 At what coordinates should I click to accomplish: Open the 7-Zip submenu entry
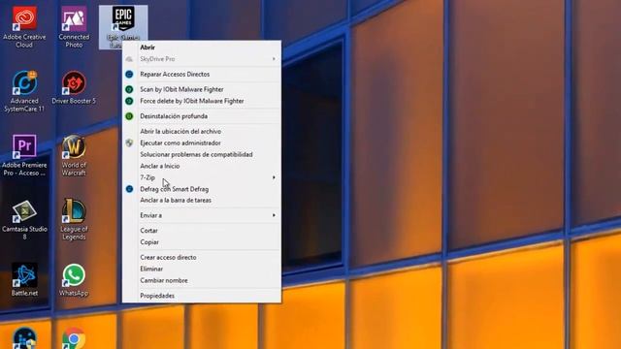click(x=202, y=177)
